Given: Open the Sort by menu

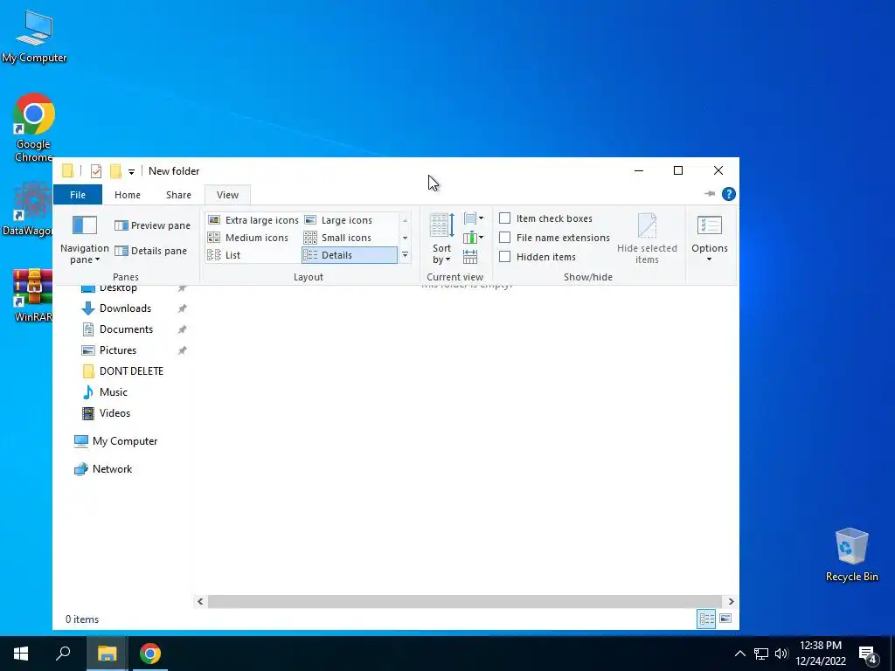Looking at the screenshot, I should click(x=441, y=239).
